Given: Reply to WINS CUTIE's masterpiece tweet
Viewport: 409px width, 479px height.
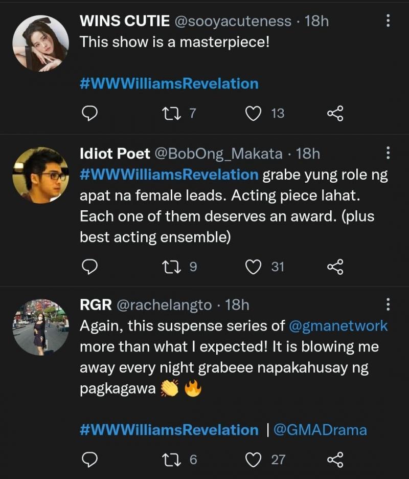Looking at the screenshot, I should pos(90,113).
